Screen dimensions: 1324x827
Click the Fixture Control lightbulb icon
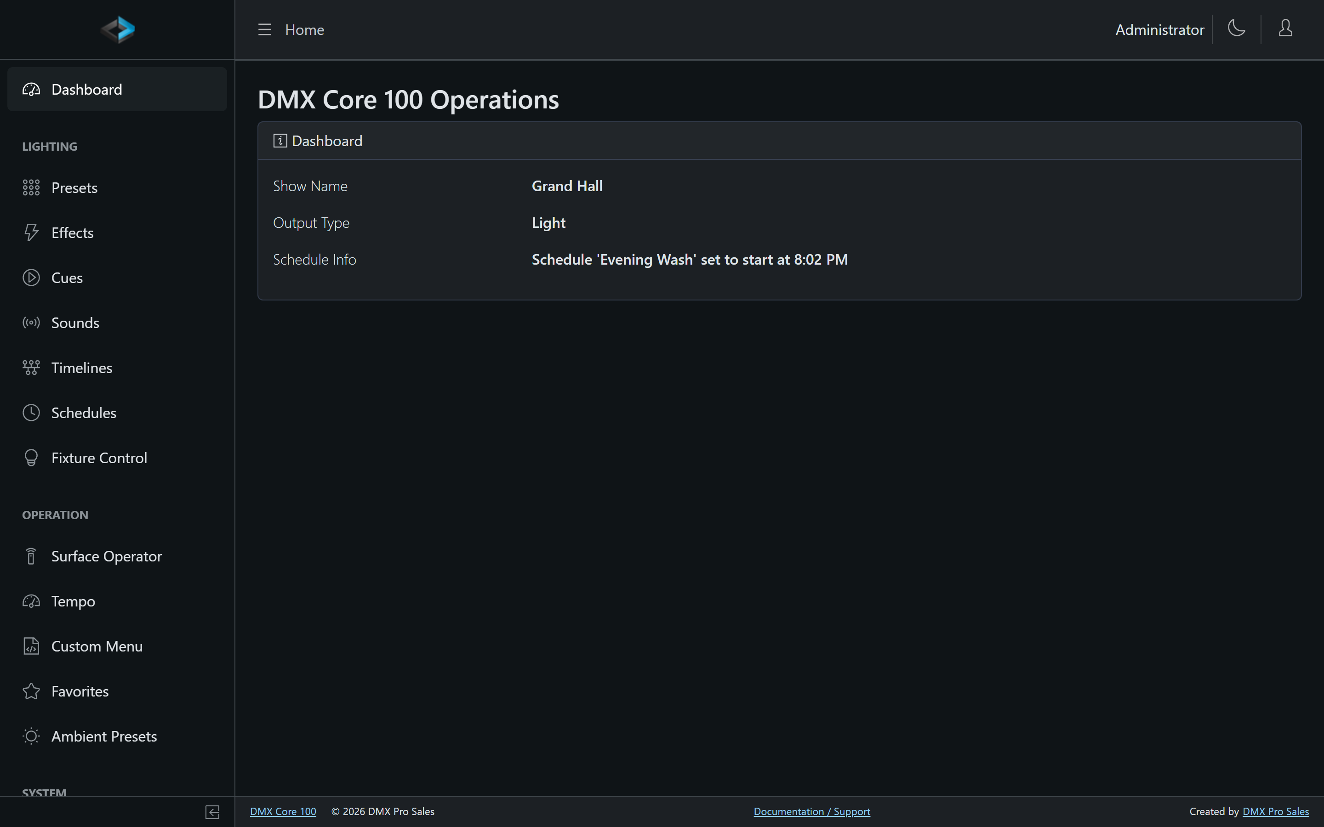pos(31,458)
